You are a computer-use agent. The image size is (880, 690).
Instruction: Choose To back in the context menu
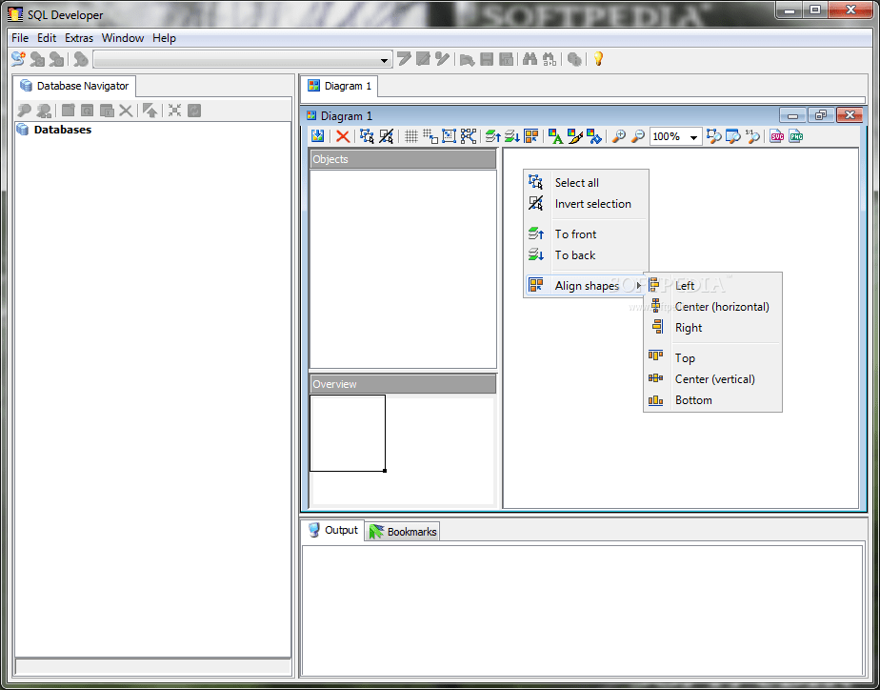[586, 254]
